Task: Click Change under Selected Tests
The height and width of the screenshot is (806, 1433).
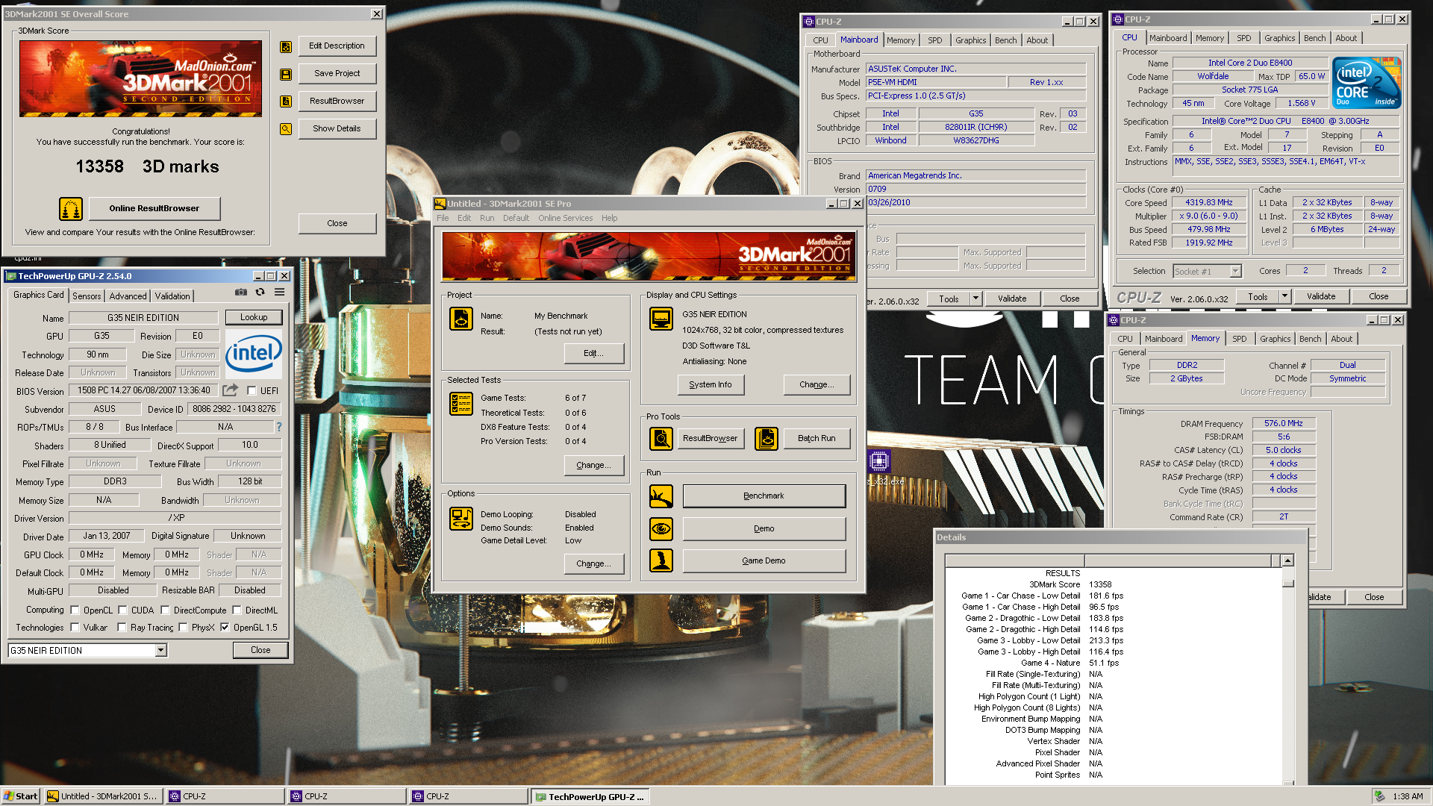Action: pyautogui.click(x=593, y=465)
